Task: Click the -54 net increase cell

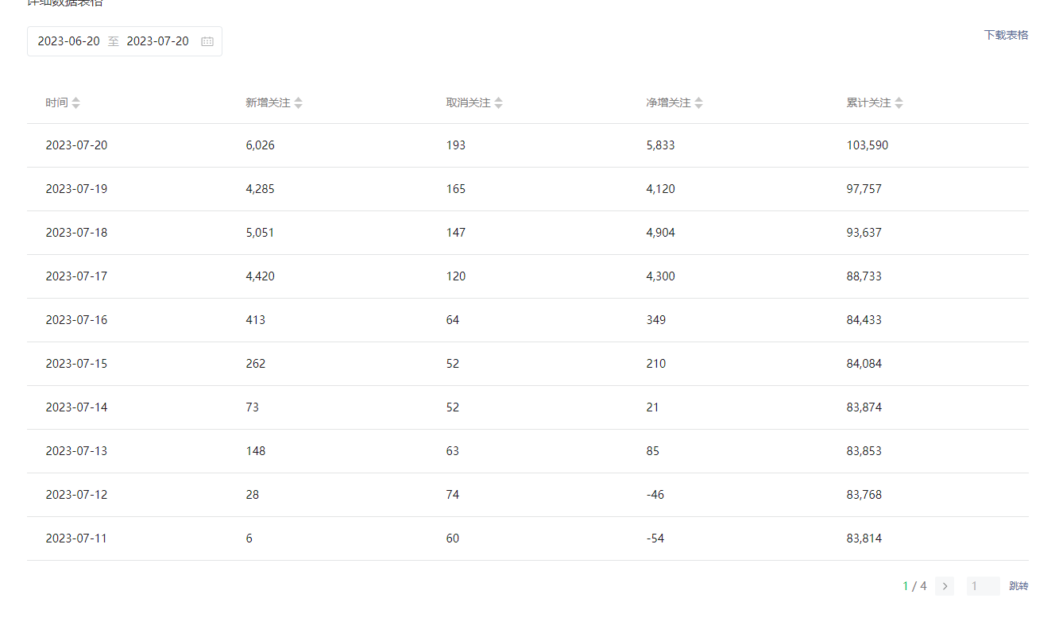Action: coord(655,538)
